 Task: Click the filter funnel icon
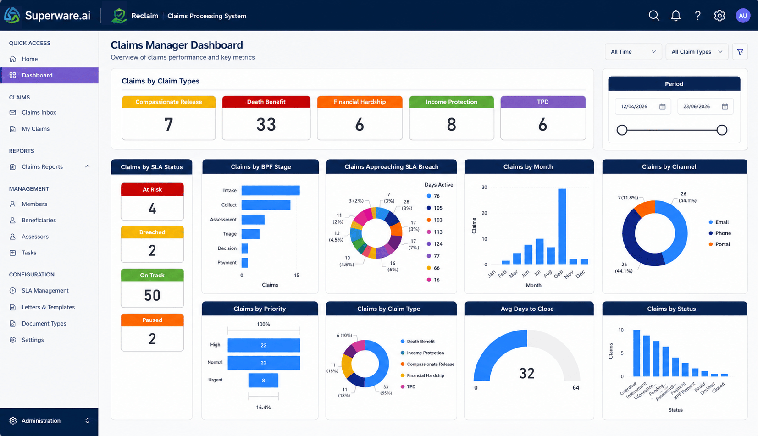740,52
